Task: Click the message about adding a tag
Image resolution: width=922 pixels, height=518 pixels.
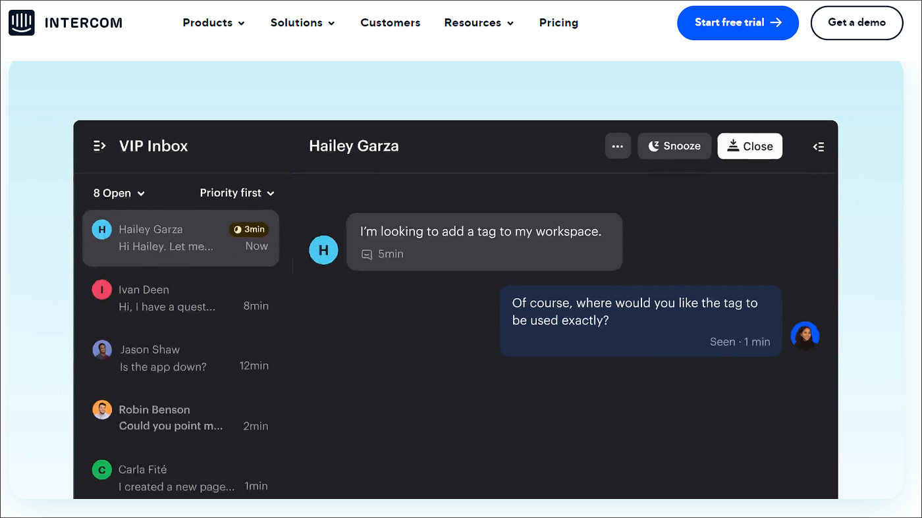Action: (484, 242)
